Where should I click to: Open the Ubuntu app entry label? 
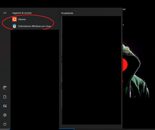pyautogui.click(x=22, y=19)
